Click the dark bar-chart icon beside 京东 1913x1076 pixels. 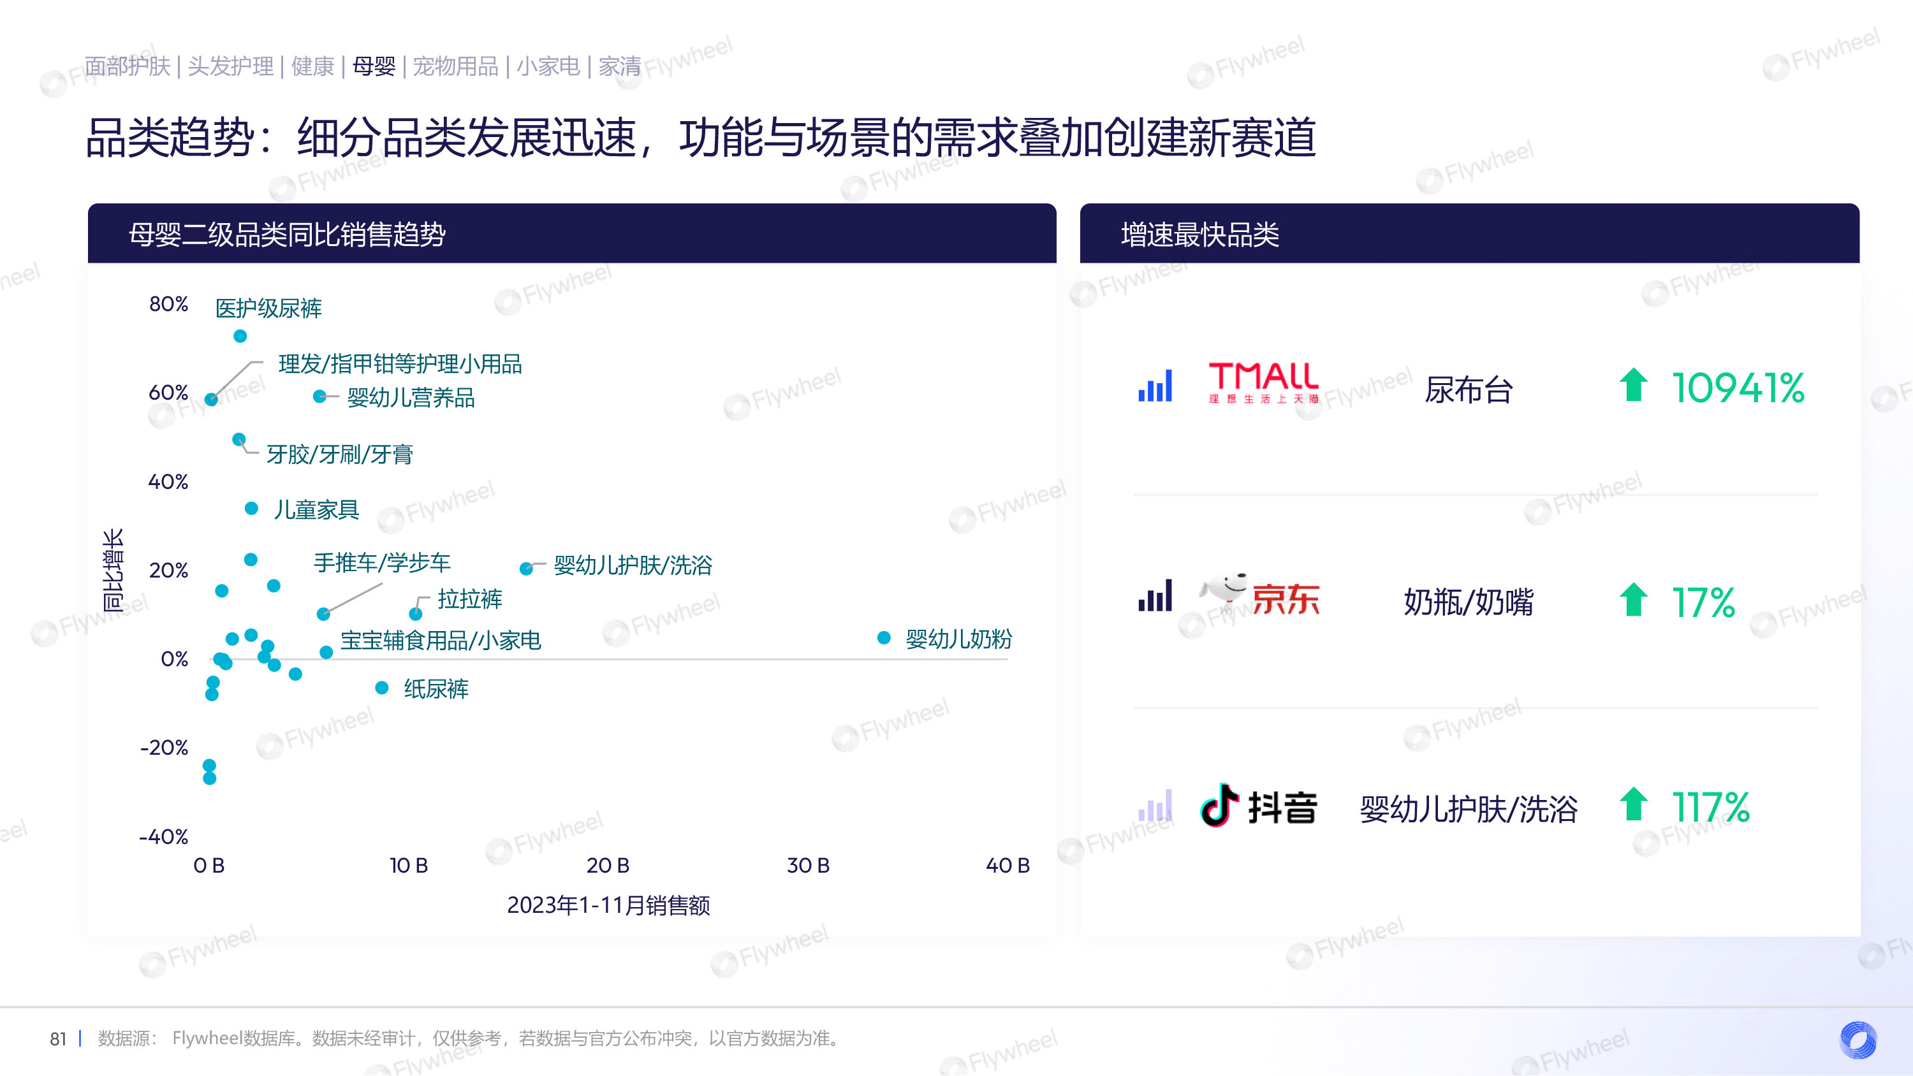(1155, 596)
